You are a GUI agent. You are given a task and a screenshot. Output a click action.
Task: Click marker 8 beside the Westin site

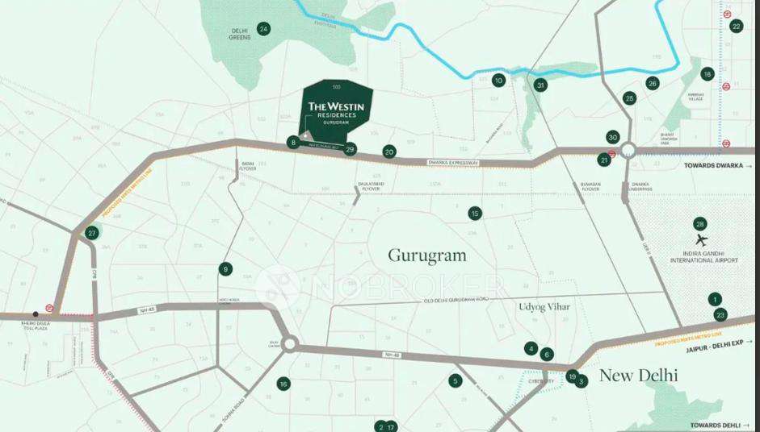tap(293, 143)
